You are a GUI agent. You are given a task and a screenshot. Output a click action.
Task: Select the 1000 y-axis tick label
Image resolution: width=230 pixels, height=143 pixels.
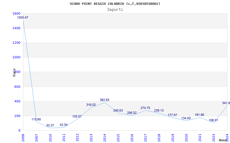pyautogui.click(x=16, y=57)
